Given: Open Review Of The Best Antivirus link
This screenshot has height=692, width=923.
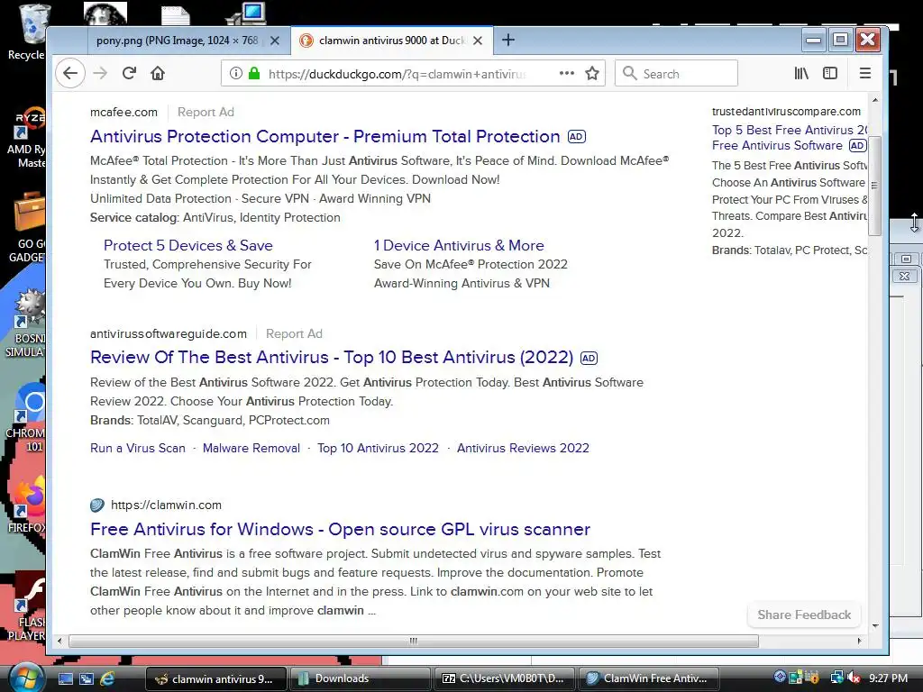Looking at the screenshot, I should (332, 357).
